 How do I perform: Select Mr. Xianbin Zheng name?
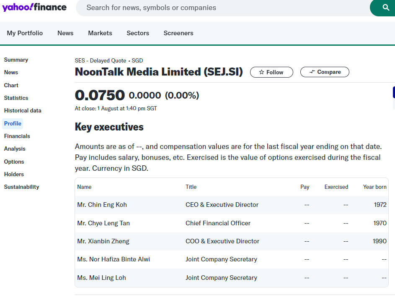pyautogui.click(x=103, y=241)
